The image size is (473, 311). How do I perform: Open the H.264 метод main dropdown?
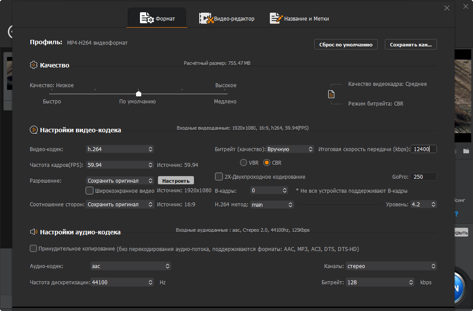tap(272, 205)
